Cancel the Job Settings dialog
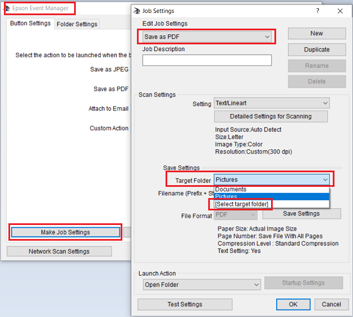Screen dimensions: 353x317 point(331,305)
